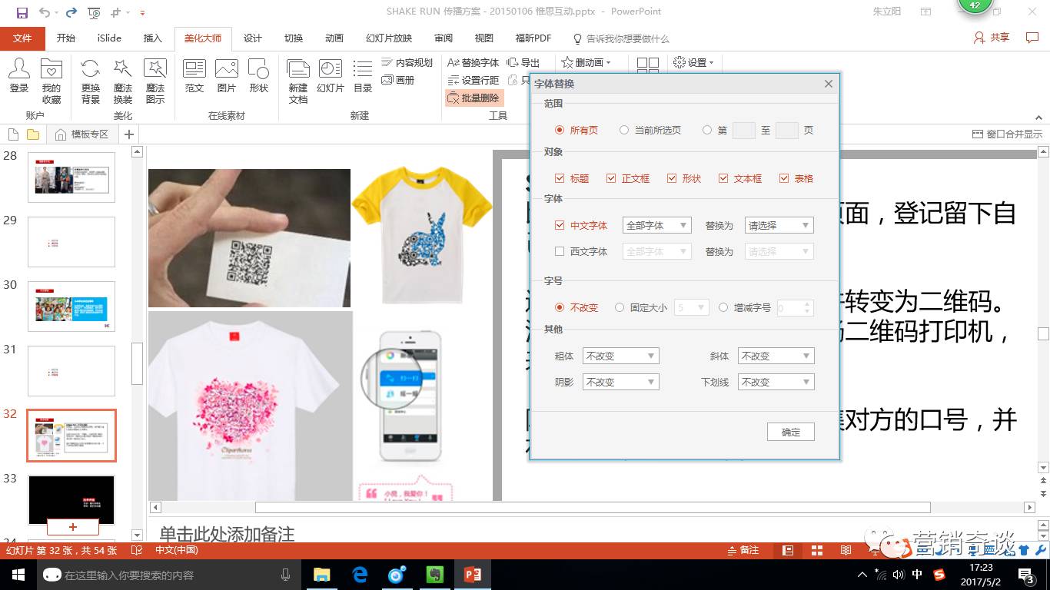This screenshot has width=1050, height=590.
Task: Select the 当前所选页 radio button
Action: pos(624,131)
